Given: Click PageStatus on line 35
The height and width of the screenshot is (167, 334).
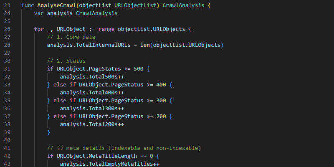Looking at the screenshot, I should click(x=127, y=101).
